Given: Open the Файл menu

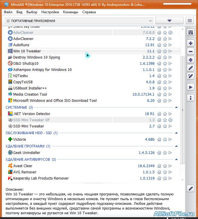Looking at the screenshot, I should pyautogui.click(x=8, y=12).
